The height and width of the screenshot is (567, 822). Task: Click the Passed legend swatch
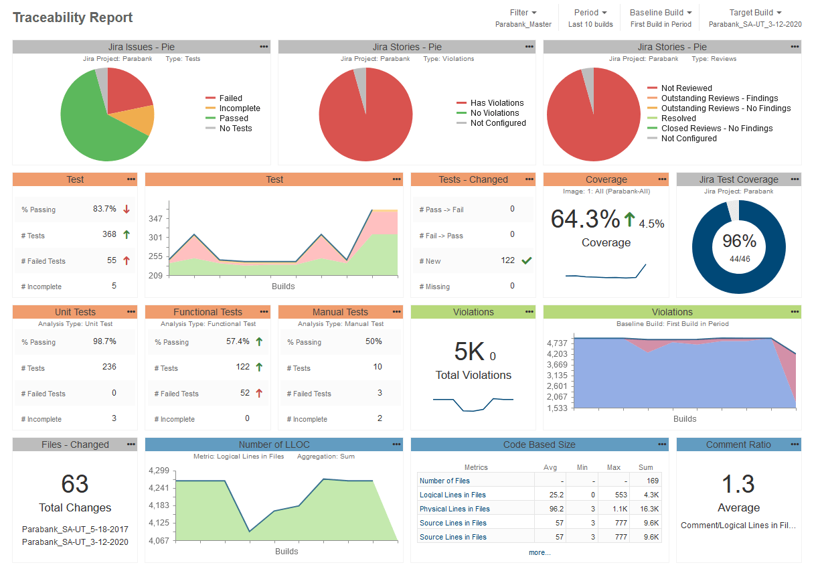pyautogui.click(x=210, y=118)
